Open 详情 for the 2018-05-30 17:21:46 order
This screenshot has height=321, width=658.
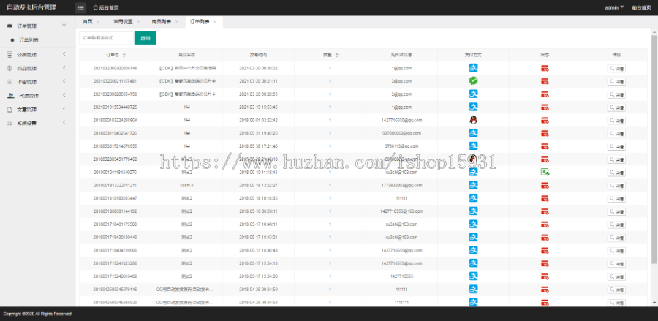click(x=616, y=147)
